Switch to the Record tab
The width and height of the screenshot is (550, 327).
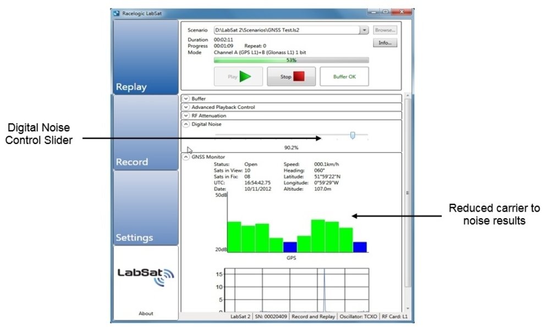(145, 132)
